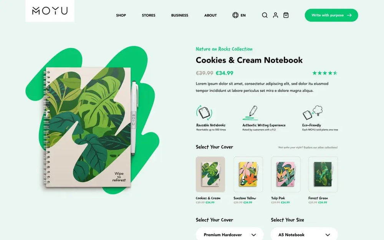Viewport: 384px width, 240px height.
Task: Expand the Premium Hardcover dropdown
Action: tap(230, 234)
